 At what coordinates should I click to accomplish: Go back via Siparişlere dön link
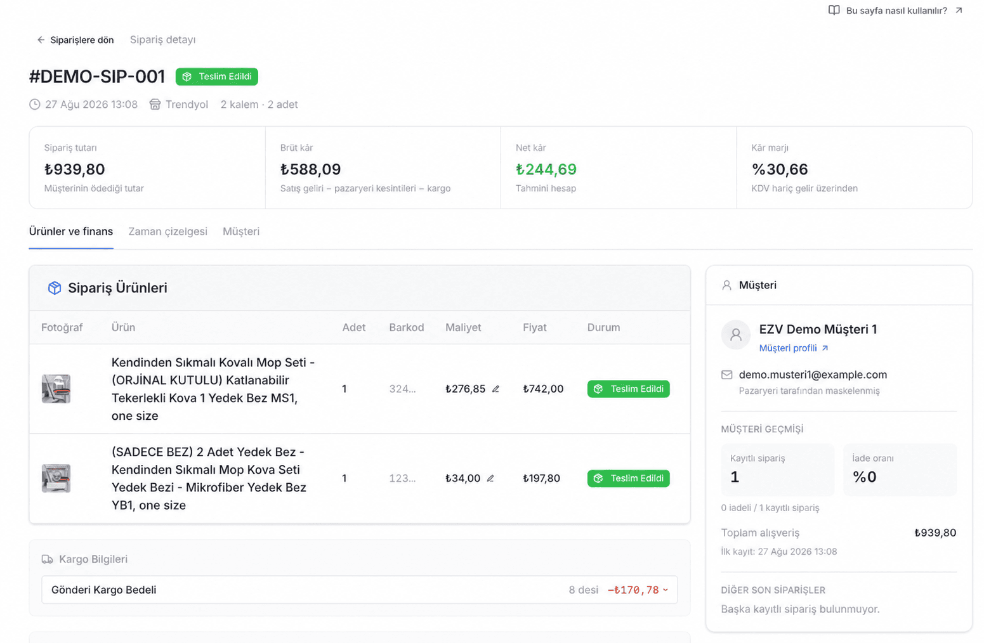(75, 40)
